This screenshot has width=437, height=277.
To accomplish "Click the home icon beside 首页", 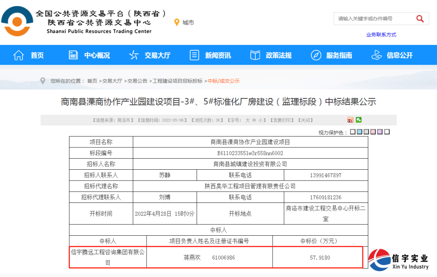I will tap(18, 55).
